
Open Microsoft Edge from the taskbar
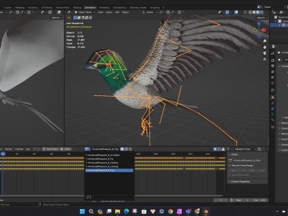point(127,211)
